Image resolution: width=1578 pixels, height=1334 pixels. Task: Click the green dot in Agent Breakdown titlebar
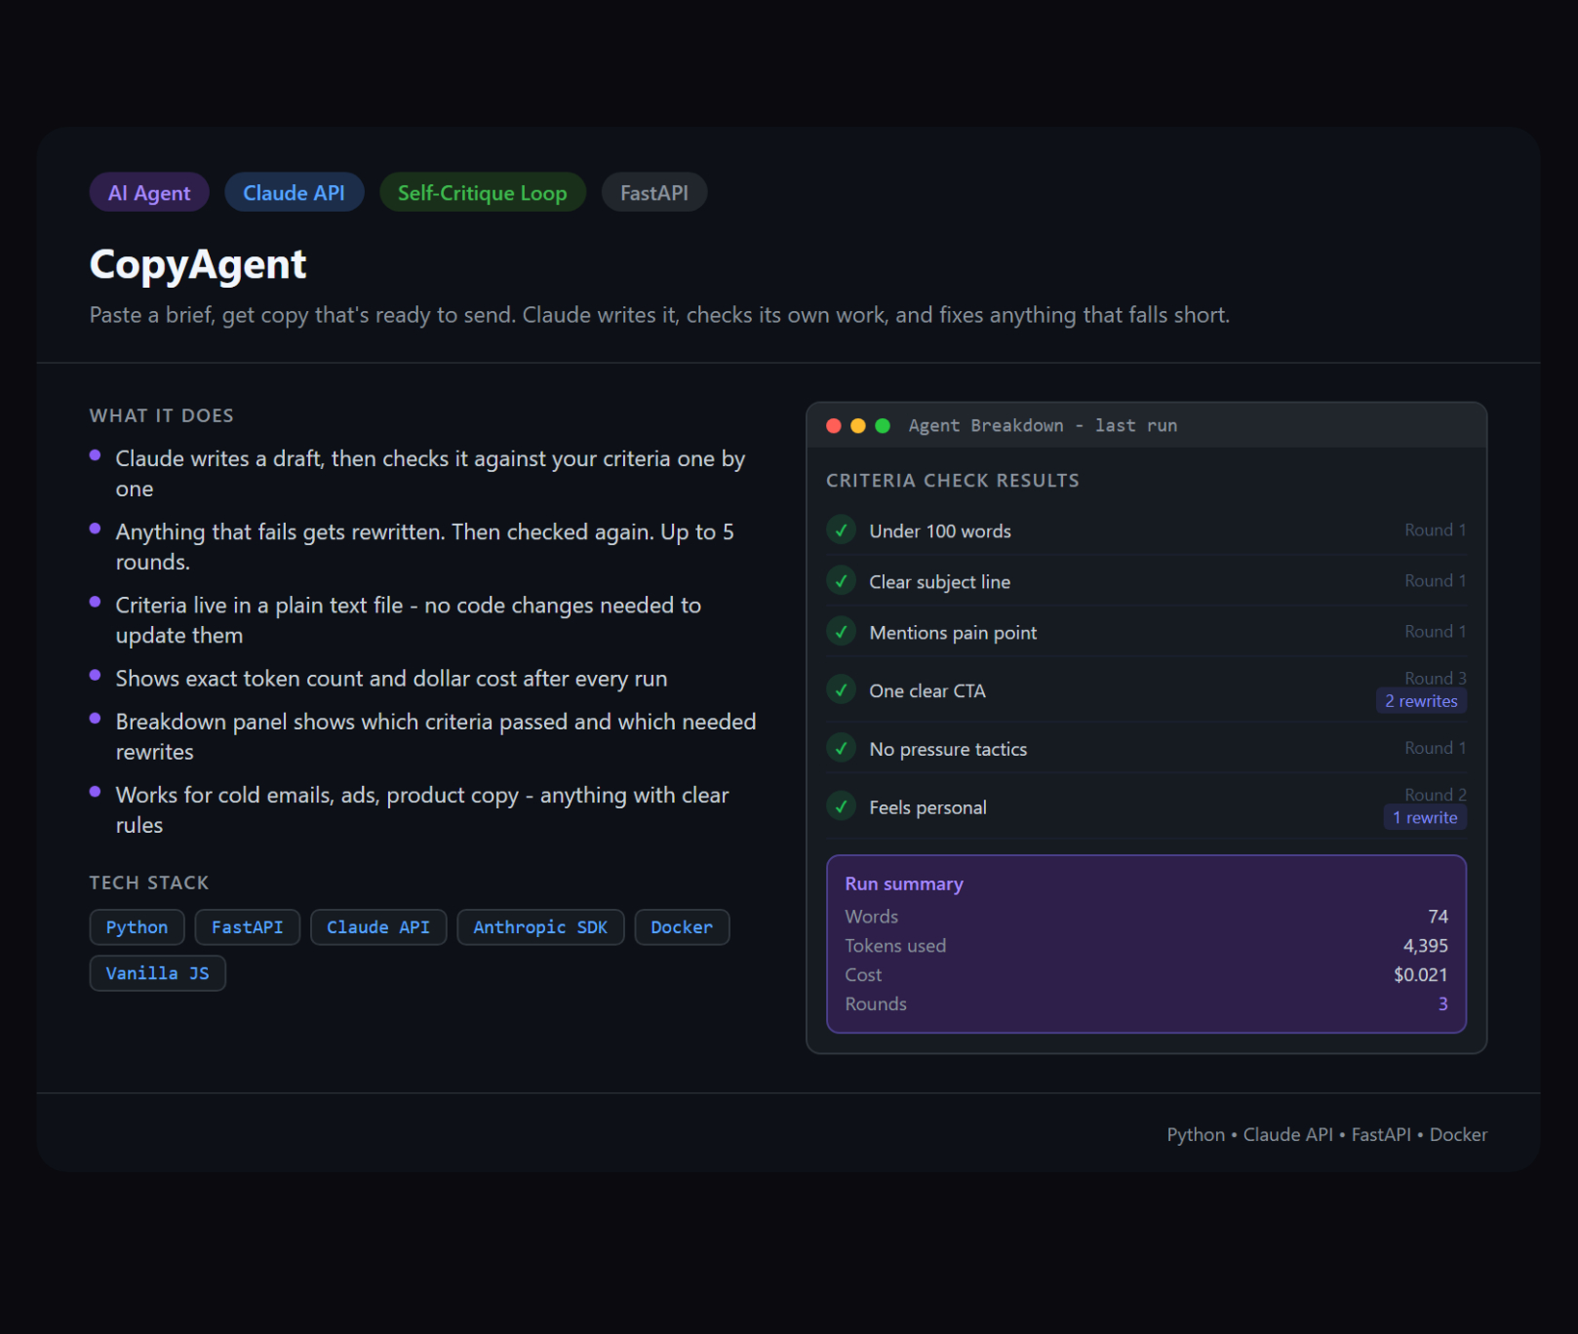(883, 426)
